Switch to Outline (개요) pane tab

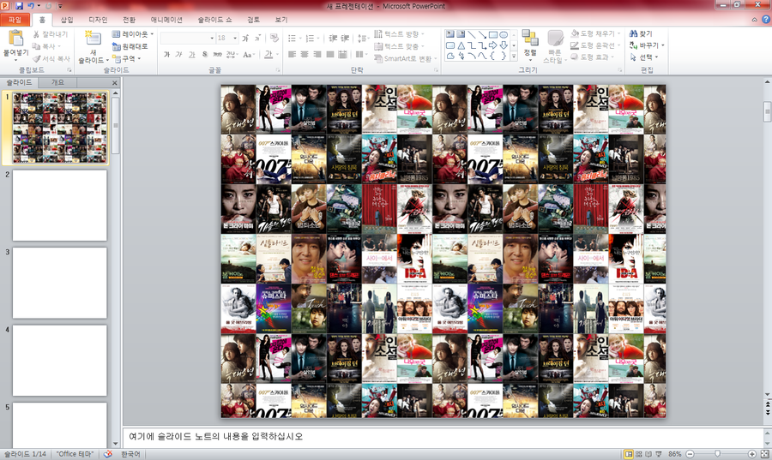pos(57,82)
